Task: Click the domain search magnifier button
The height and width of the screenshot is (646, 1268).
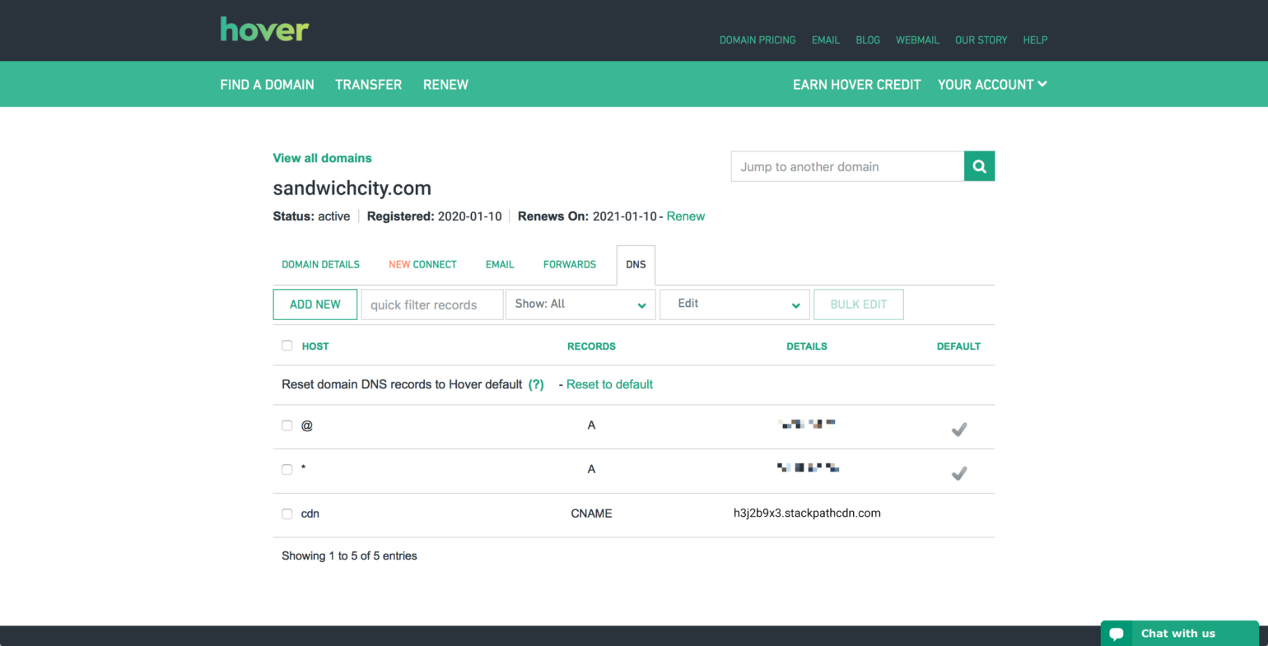Action: pos(979,166)
